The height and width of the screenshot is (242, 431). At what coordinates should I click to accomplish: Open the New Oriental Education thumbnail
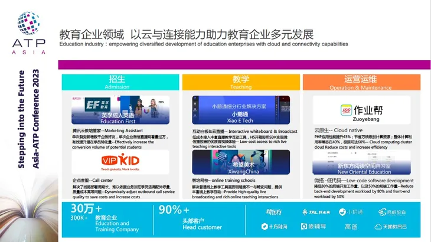(361, 162)
